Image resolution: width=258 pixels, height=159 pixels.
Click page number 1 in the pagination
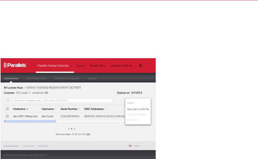click(x=71, y=129)
